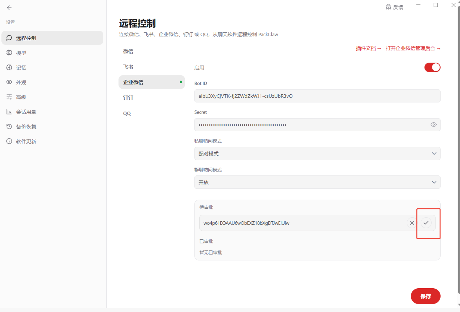Open the 插件文档 link

(x=368, y=48)
